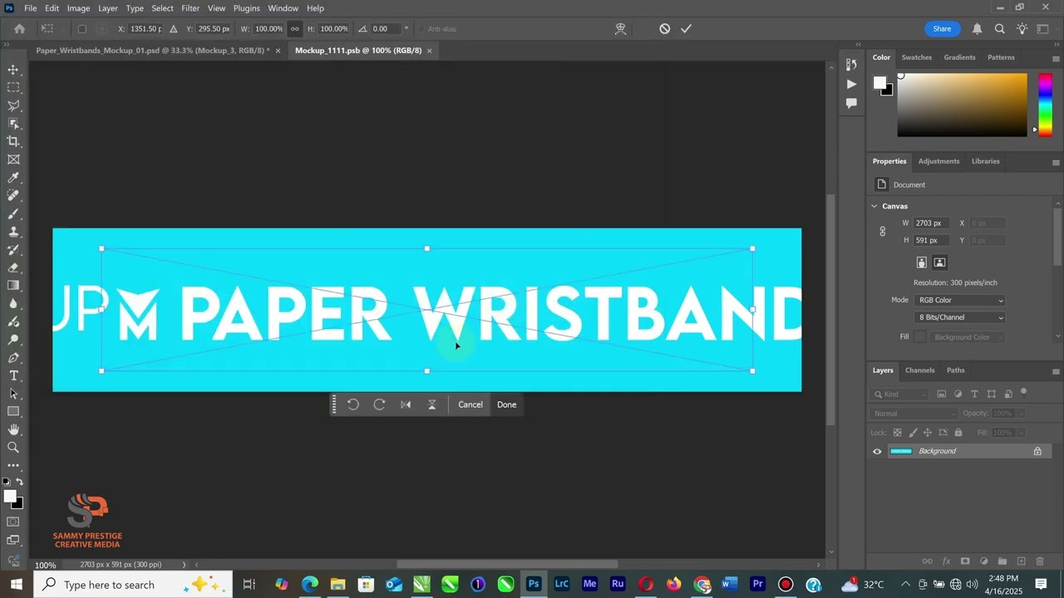Toggle the width-height link in the options bar
This screenshot has height=598, width=1064.
[294, 28]
